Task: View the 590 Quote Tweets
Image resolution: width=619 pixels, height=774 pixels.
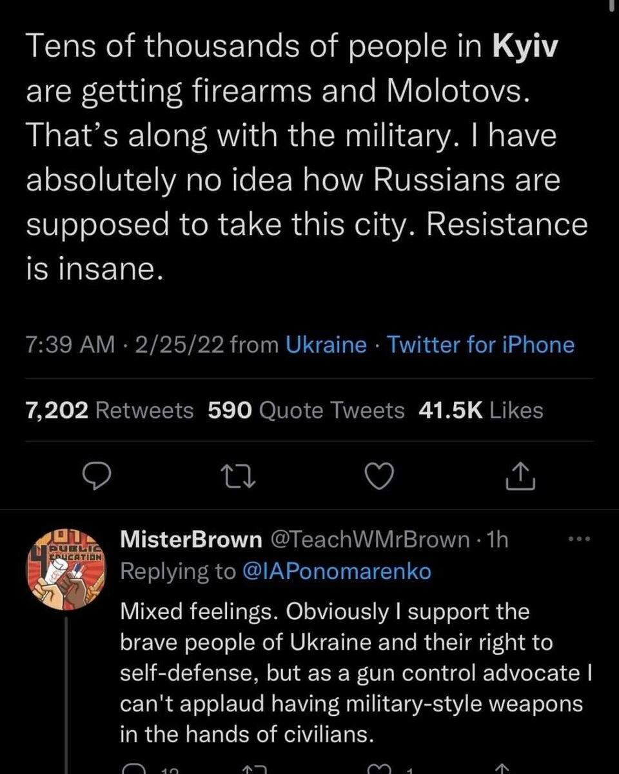Action: click(306, 410)
